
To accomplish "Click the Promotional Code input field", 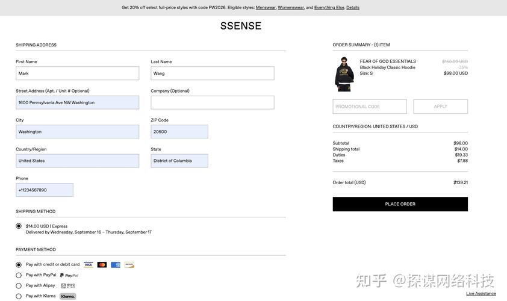I will coord(370,107).
